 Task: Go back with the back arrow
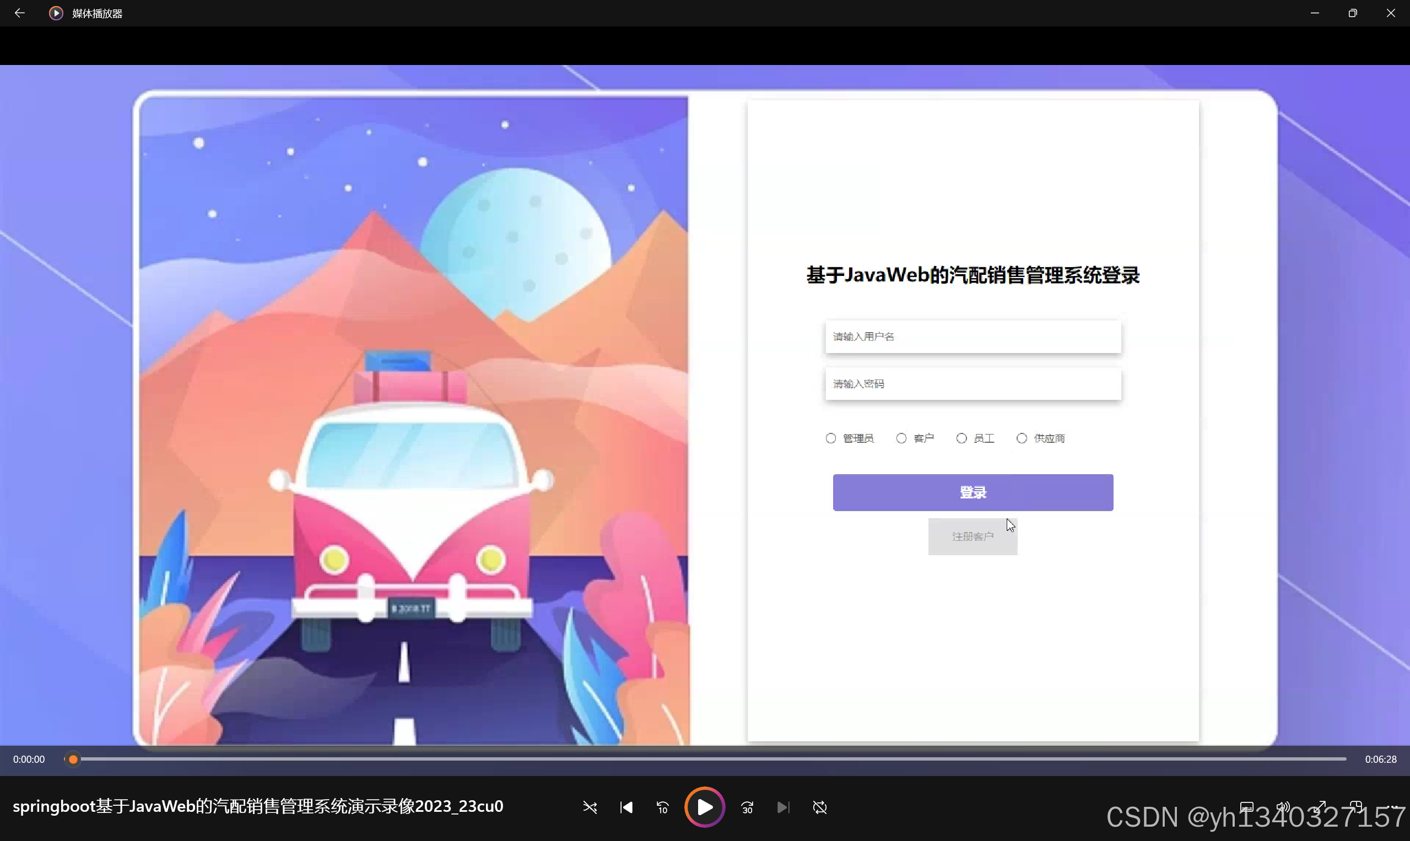tap(20, 13)
